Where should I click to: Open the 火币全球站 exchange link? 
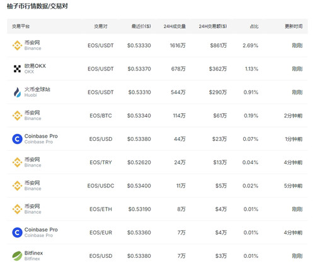tap(37, 89)
